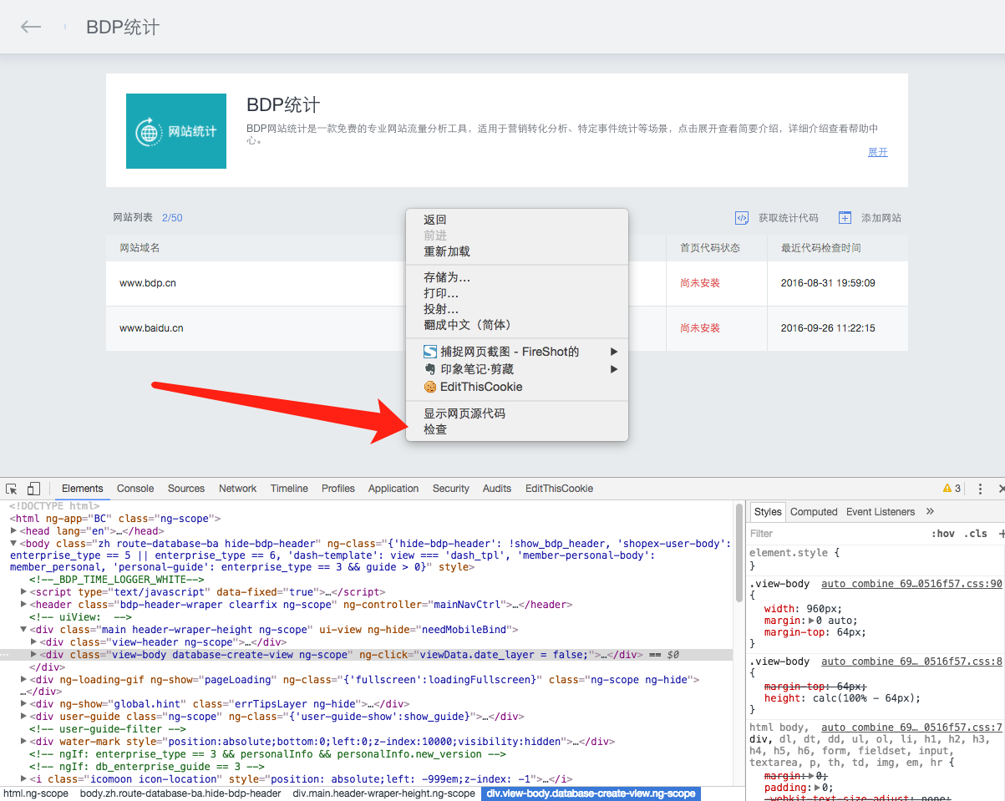Switch to the Sources tab
This screenshot has width=1005, height=801.
pos(186,489)
